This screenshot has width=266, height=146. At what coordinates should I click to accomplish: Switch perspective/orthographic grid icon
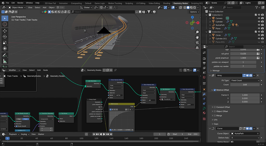click(x=197, y=48)
